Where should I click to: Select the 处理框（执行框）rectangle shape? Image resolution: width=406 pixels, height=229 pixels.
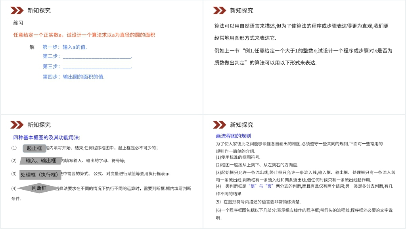(x=40, y=175)
